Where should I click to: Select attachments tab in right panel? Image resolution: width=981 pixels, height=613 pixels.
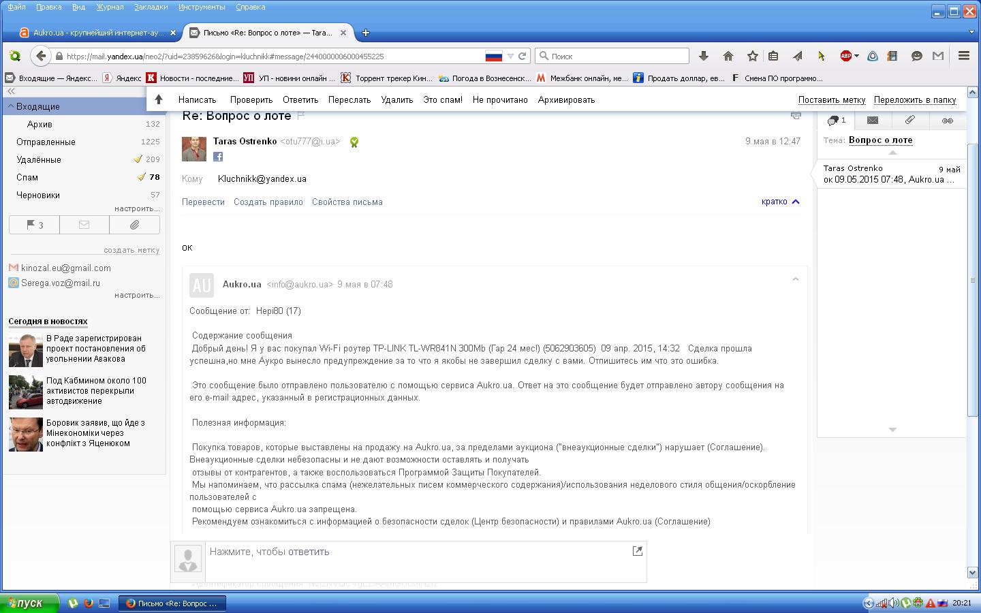[x=910, y=121]
